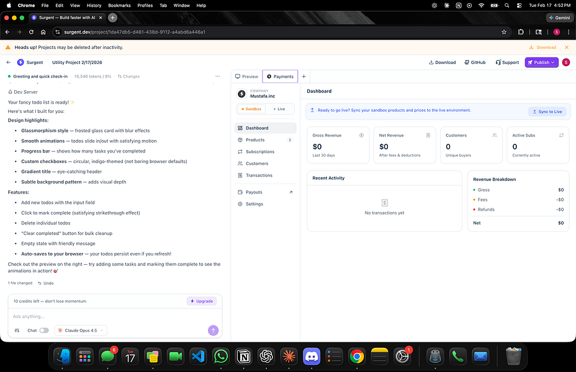576x372 pixels.
Task: Open the Gross Revenue card
Action: [338, 145]
